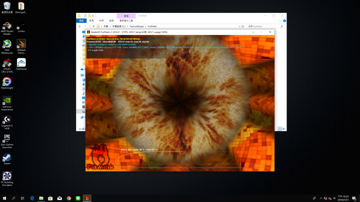
Task: Open the Warframe desktop shortcut
Action: click(x=21, y=64)
